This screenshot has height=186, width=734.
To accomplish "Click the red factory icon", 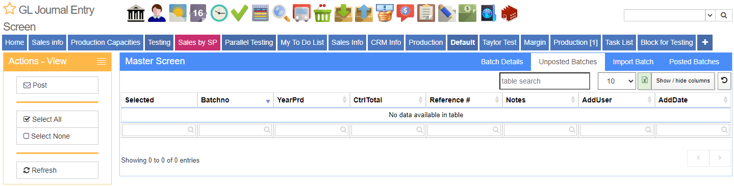I will click(510, 13).
